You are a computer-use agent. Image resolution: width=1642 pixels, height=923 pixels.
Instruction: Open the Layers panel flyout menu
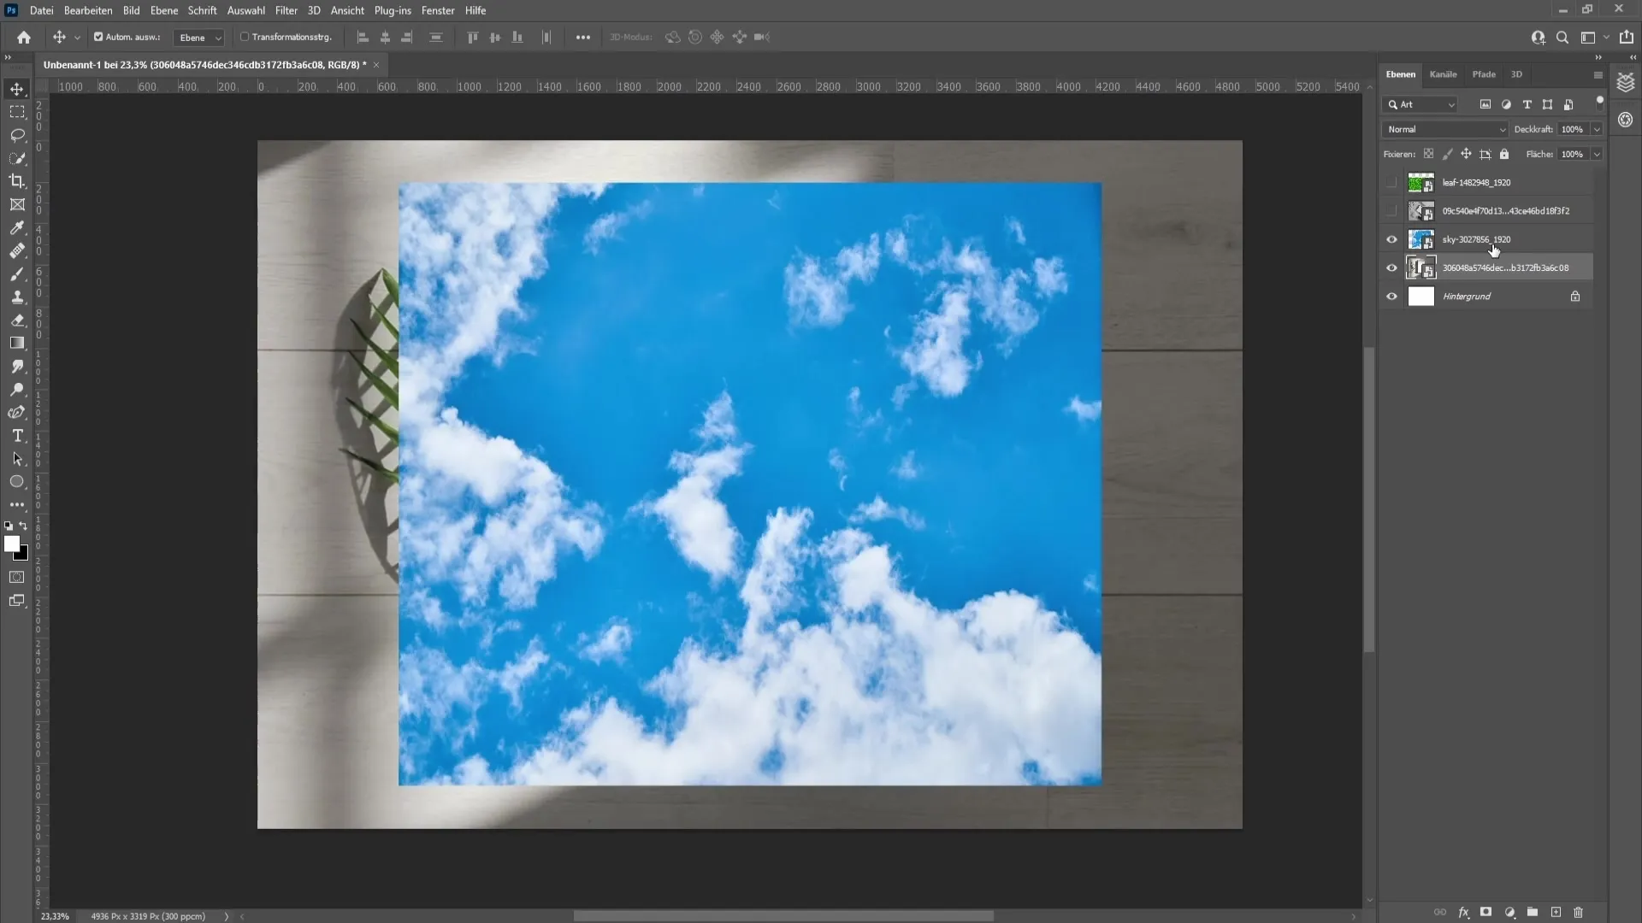(x=1598, y=74)
